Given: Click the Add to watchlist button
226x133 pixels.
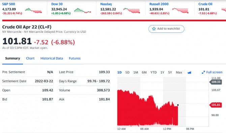Looking at the screenshot, I should 166,29.
